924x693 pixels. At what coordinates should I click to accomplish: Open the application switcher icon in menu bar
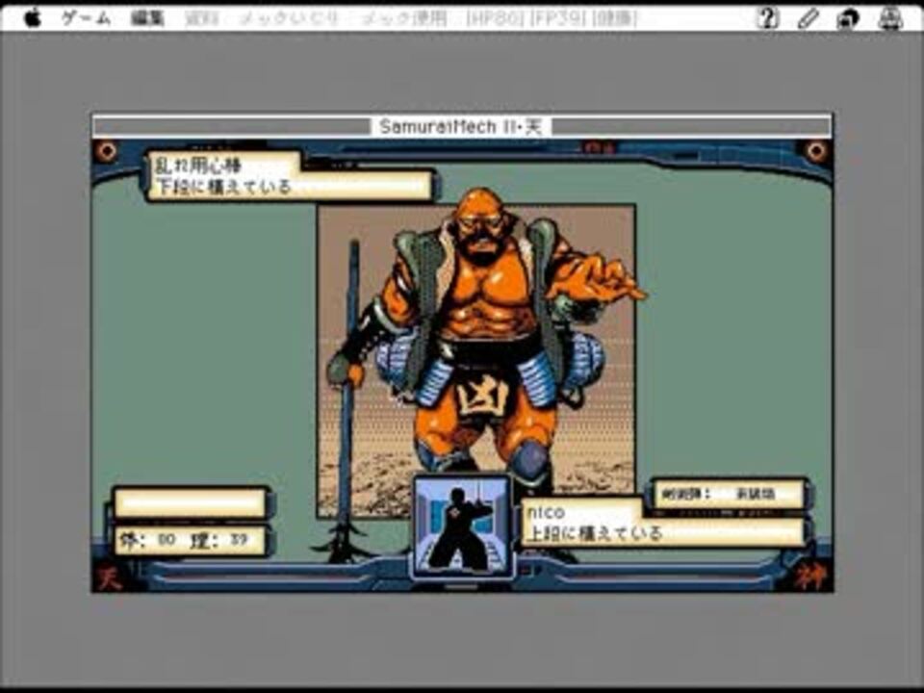(848, 19)
